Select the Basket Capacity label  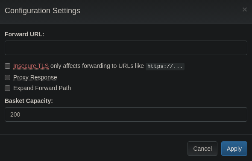click(x=29, y=101)
